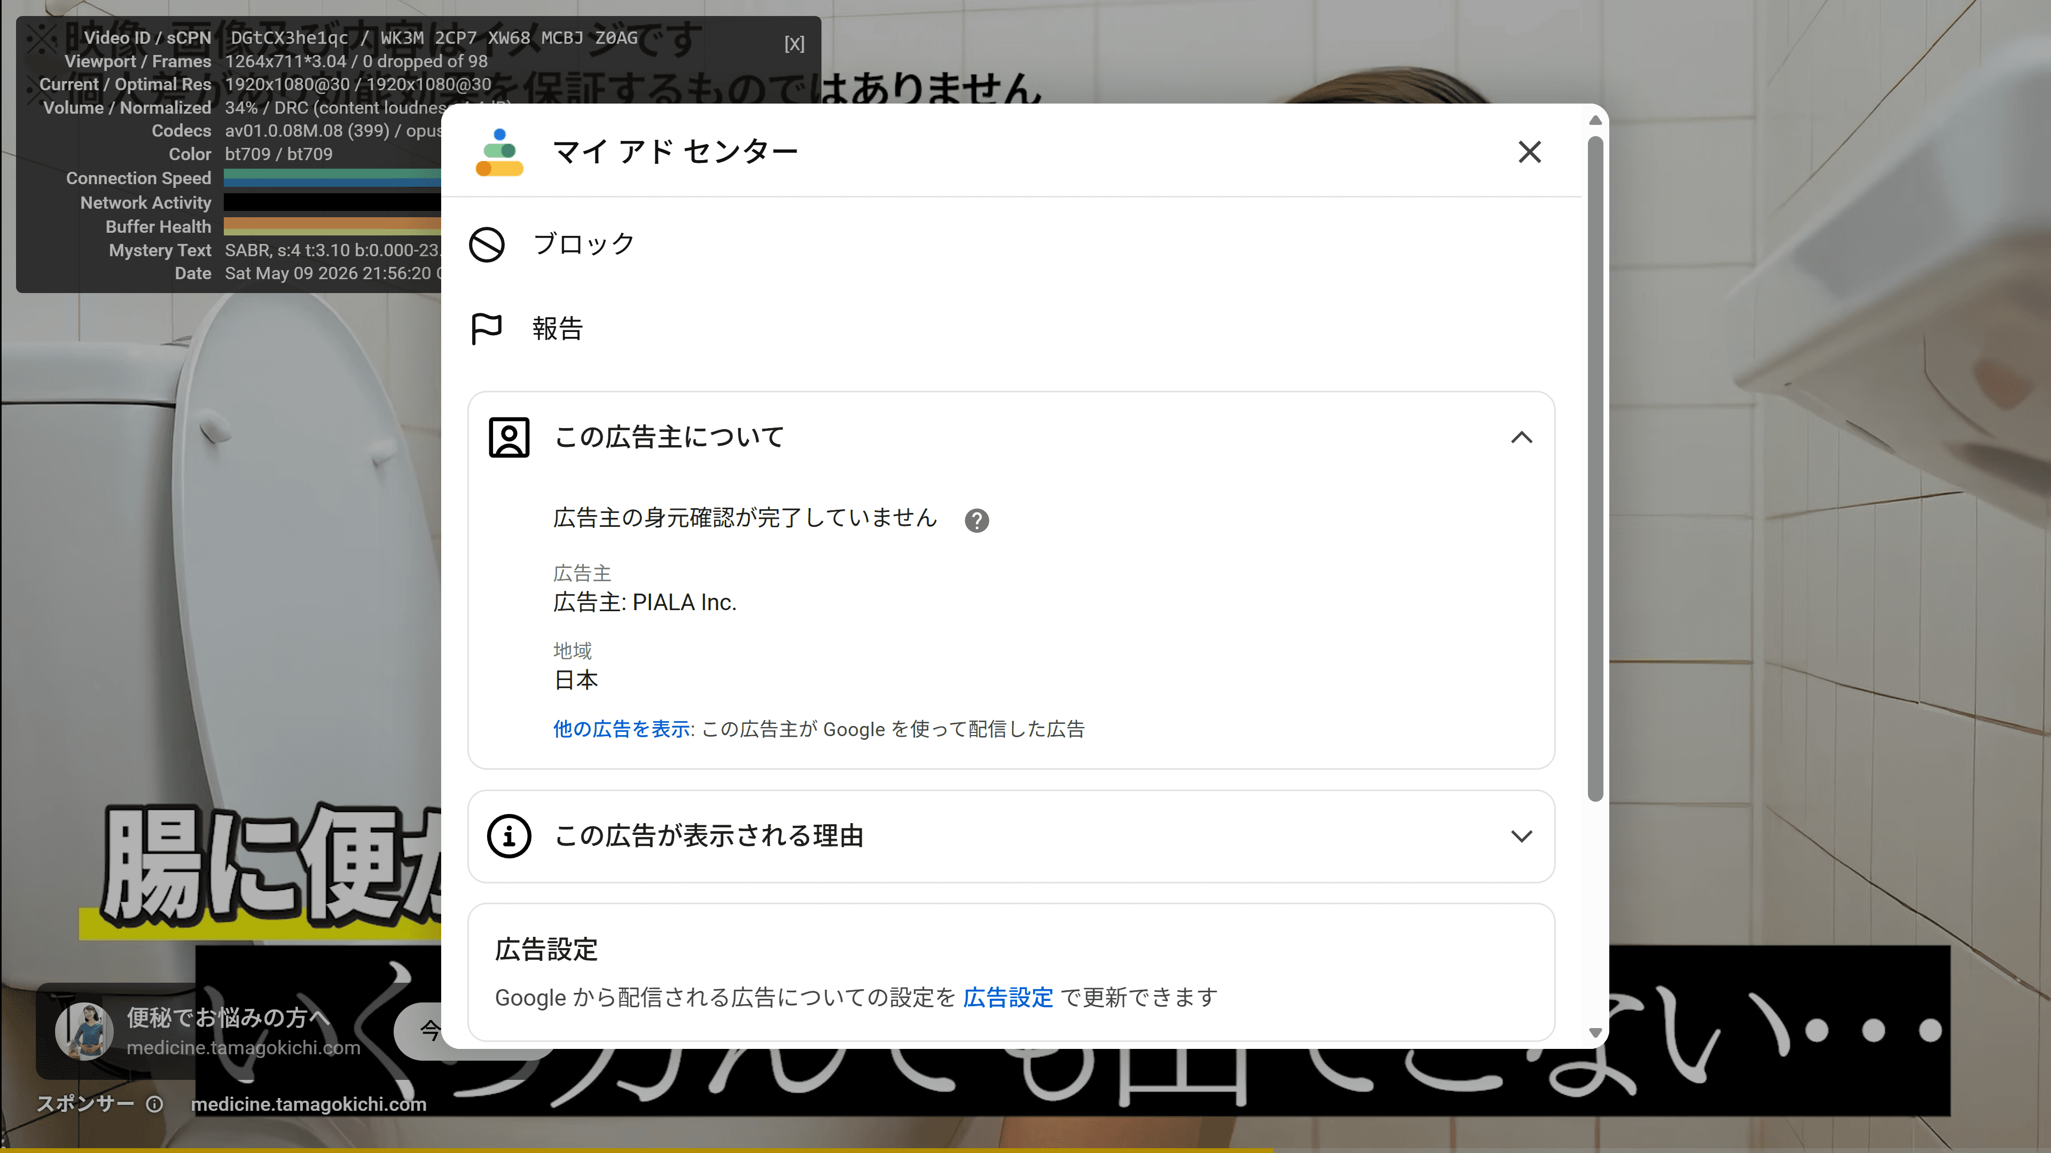Viewport: 2051px width, 1153px height.
Task: Click the 広告設定 card heading
Action: (x=545, y=949)
